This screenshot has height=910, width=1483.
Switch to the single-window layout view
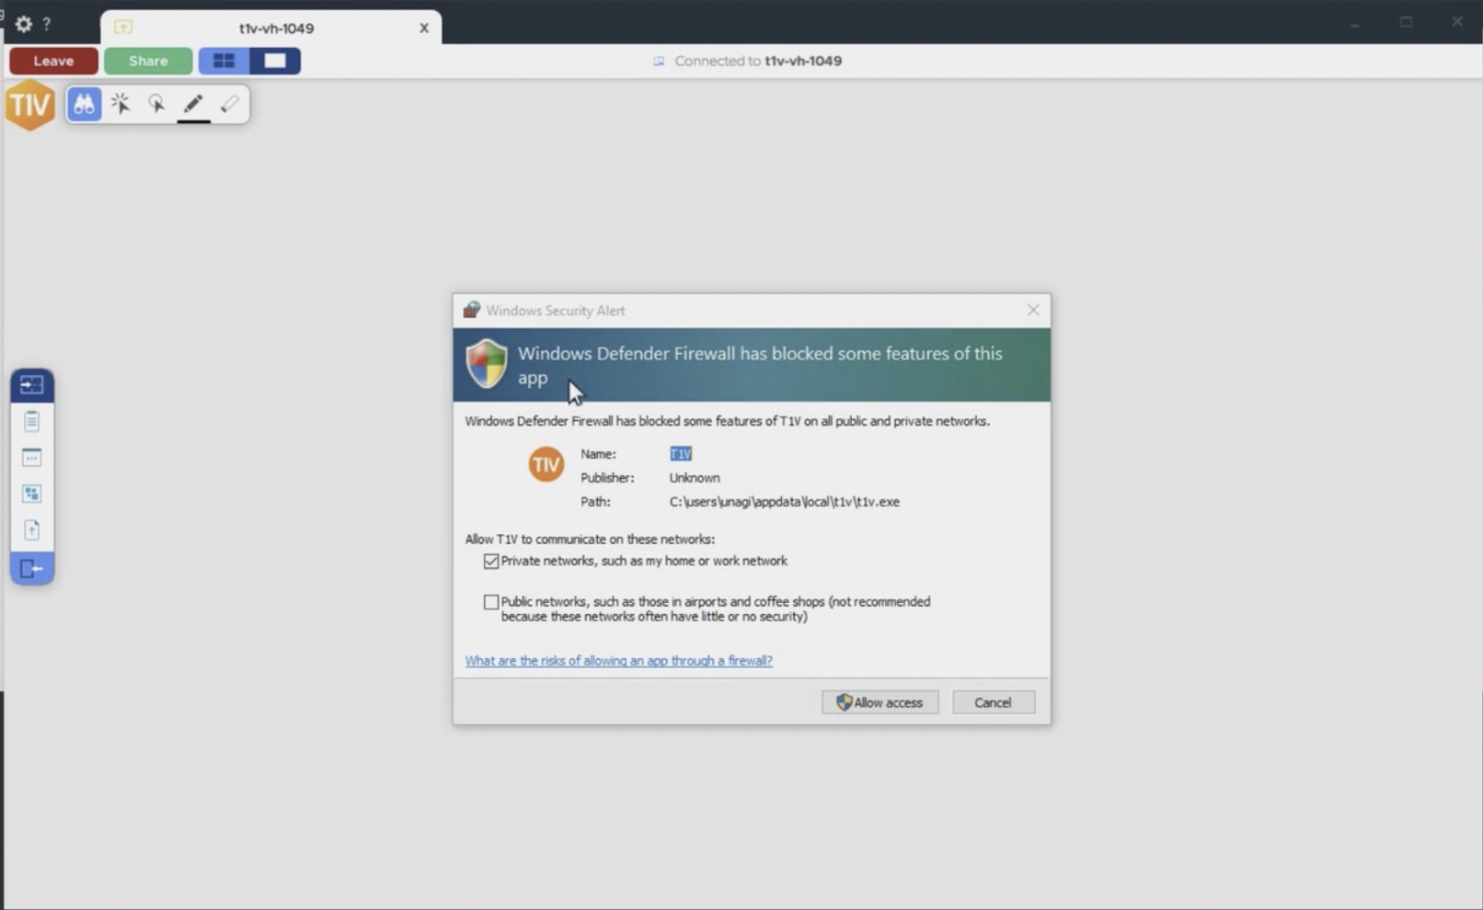tap(275, 61)
